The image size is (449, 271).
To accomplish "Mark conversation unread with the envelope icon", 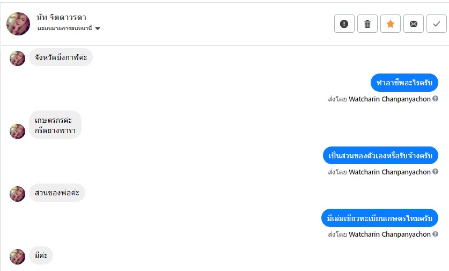I will (414, 24).
